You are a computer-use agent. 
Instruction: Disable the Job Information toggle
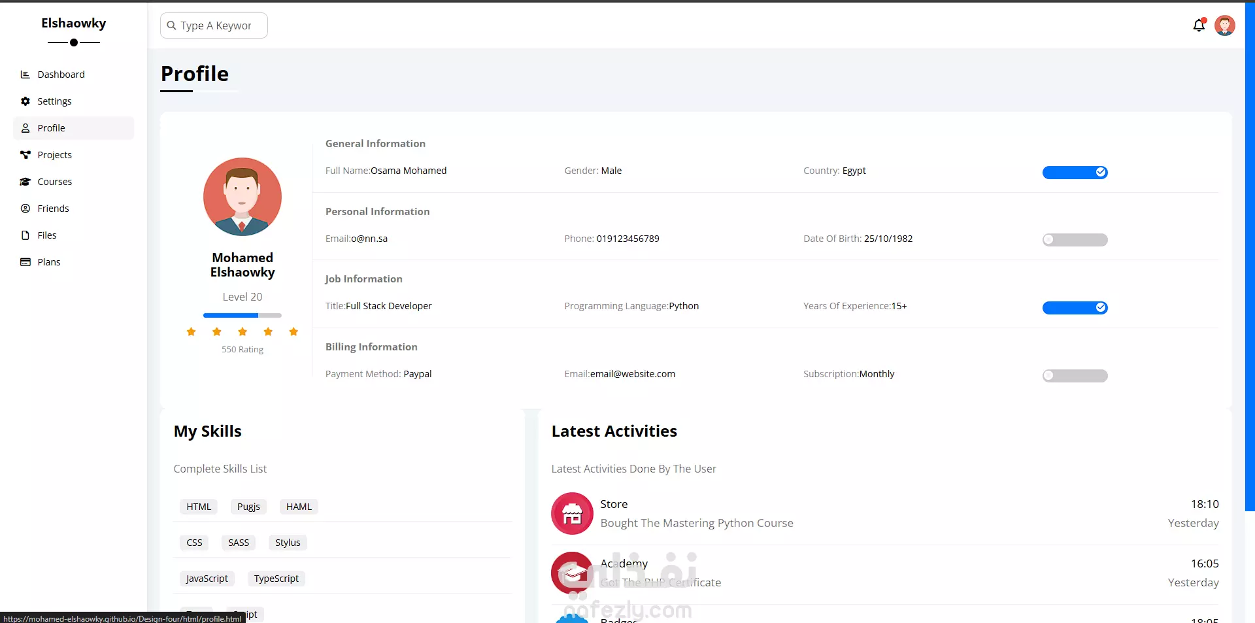pyautogui.click(x=1075, y=308)
